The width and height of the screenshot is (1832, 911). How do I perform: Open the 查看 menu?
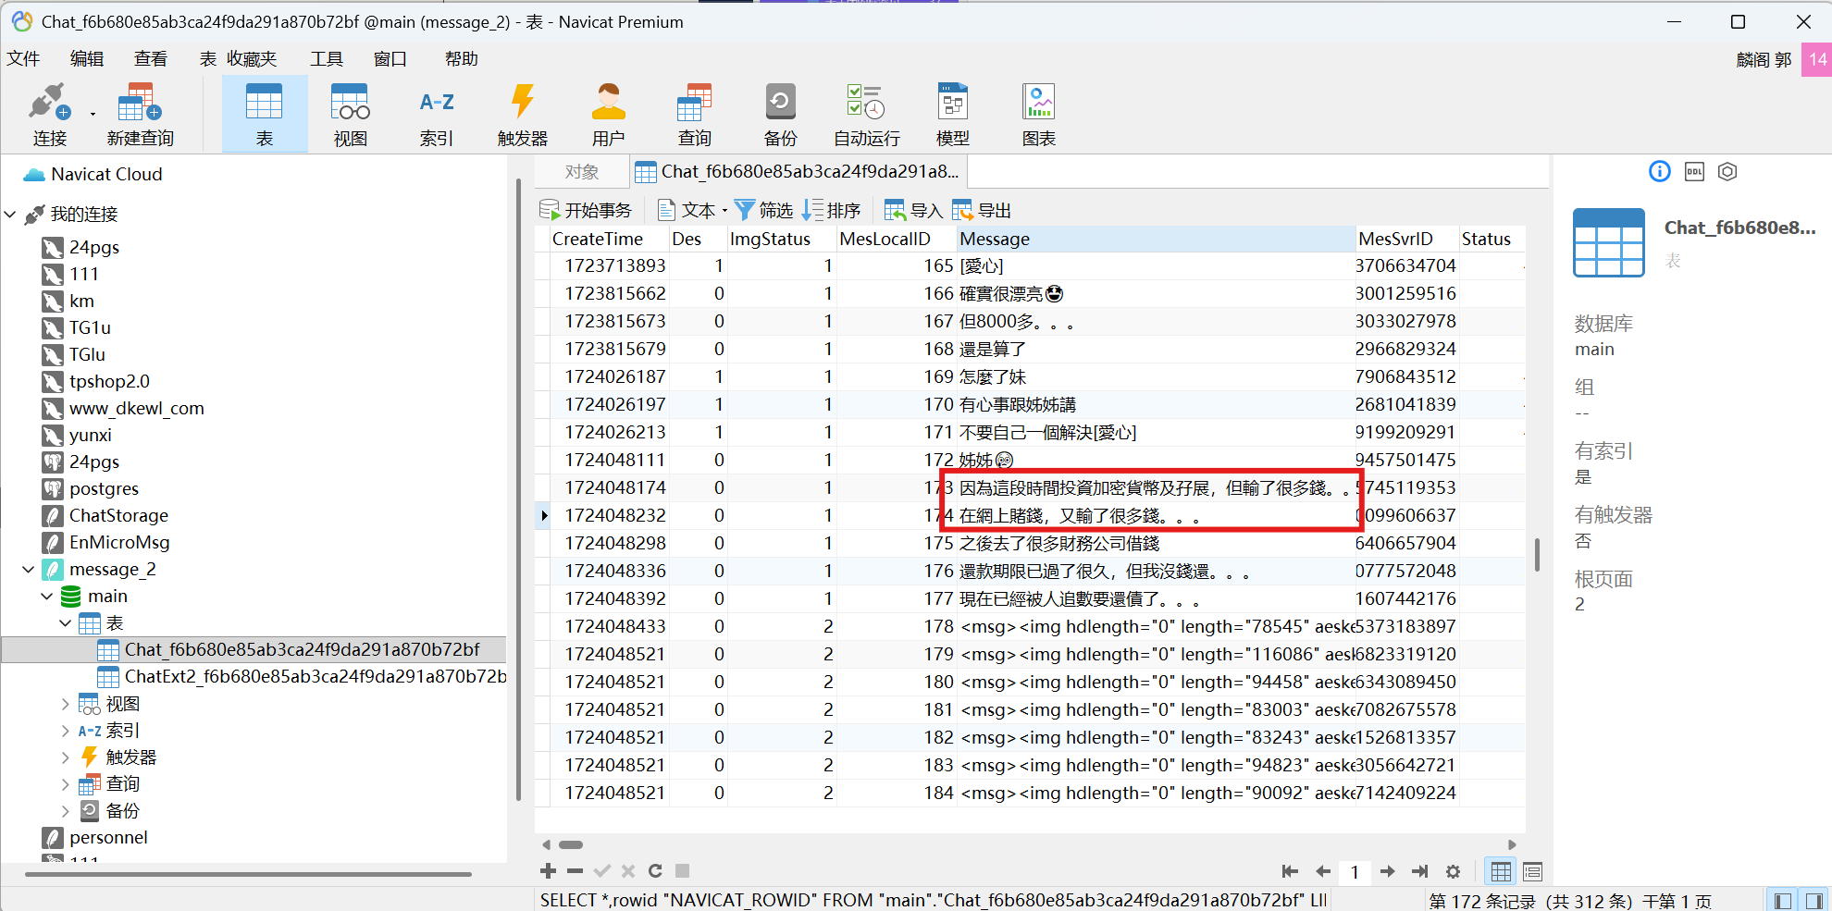[151, 59]
